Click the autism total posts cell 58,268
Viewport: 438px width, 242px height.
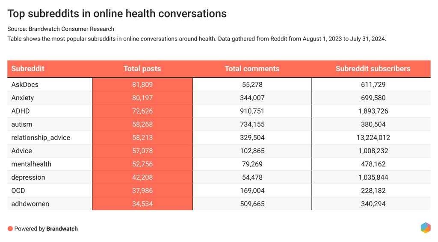coord(142,124)
